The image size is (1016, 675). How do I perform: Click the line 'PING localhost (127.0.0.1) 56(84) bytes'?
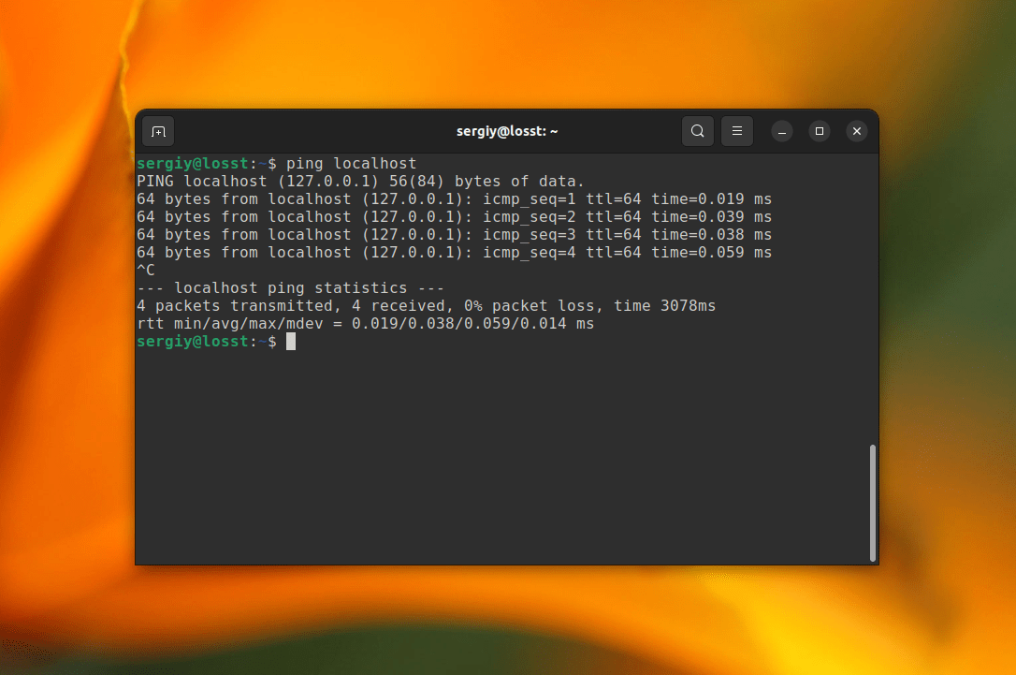coord(360,182)
